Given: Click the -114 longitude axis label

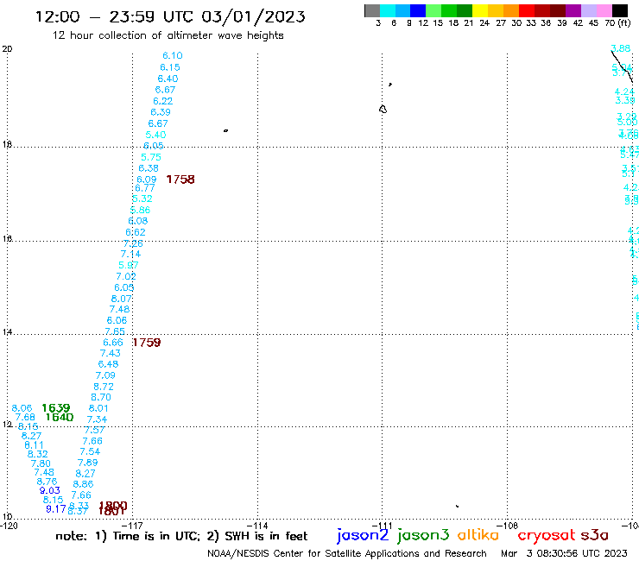Looking at the screenshot, I should click(257, 526).
